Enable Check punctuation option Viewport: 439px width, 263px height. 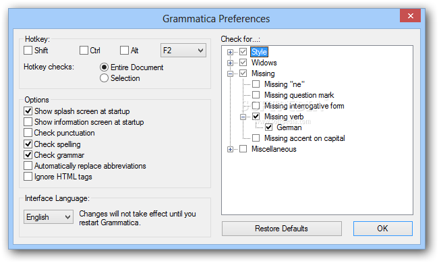click(28, 132)
